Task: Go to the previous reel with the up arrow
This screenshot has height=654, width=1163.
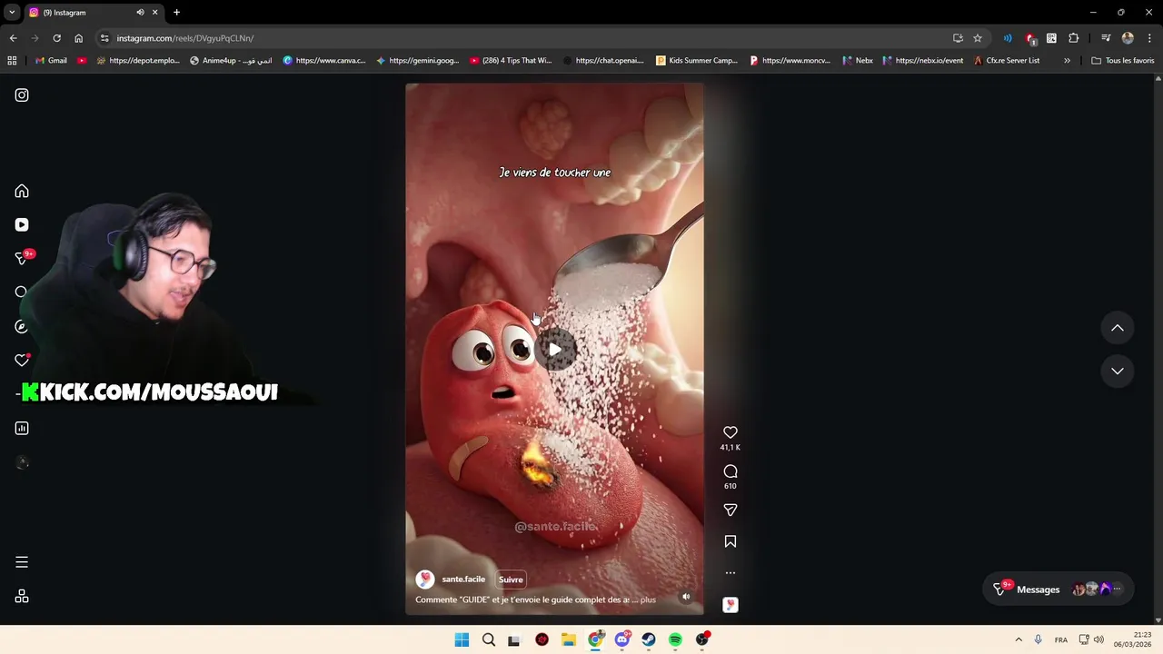Action: (1118, 328)
